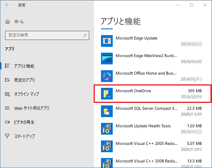The image size is (212, 168).
Task: Click the SQL Server Compact app icon
Action: click(x=107, y=111)
